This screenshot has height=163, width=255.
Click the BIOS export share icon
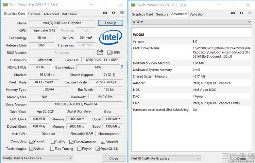pyautogui.click(x=100, y=52)
